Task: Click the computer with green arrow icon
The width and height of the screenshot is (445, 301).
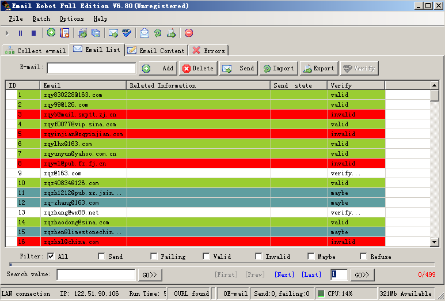Action: click(x=82, y=33)
